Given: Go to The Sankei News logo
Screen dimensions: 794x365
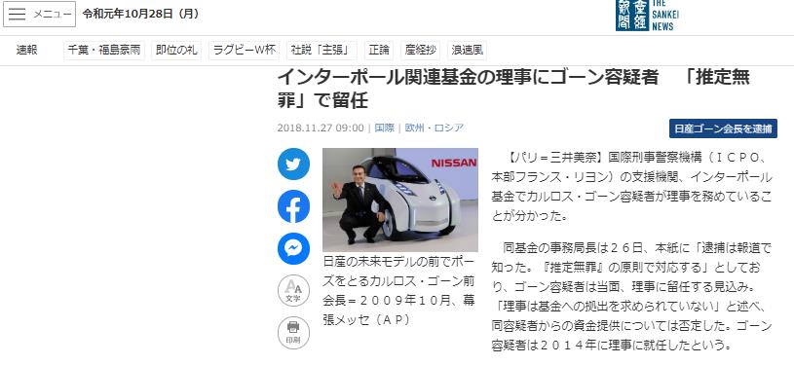Looking at the screenshot, I should [647, 16].
